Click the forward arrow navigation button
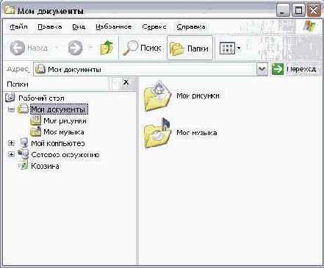 (75, 48)
